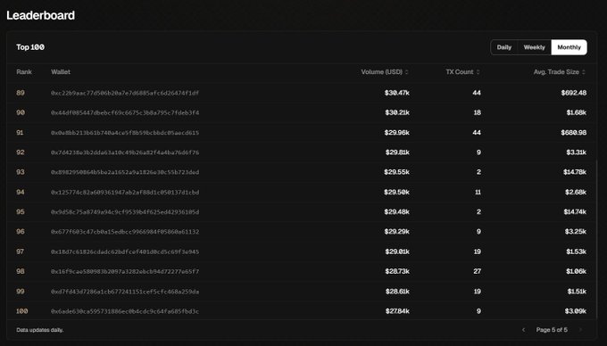
Task: Click the Wallet column header
Action: (61, 72)
